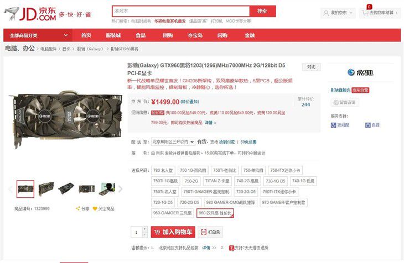Open 金融 navigation item
Image resolution: width=404 pixels, height=263 pixels.
pyautogui.click(x=250, y=35)
